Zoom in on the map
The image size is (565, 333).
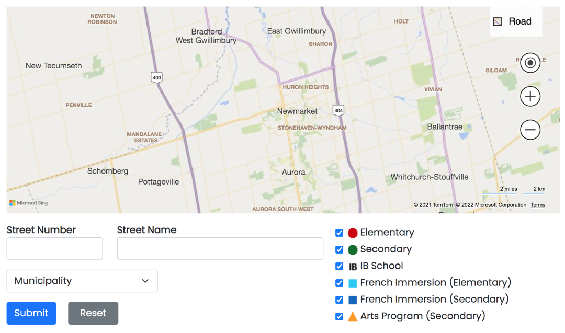coord(530,97)
